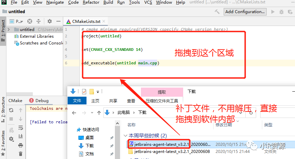Open the 文件 tab in Explorer
This screenshot has width=295, height=159.
coord(77,101)
